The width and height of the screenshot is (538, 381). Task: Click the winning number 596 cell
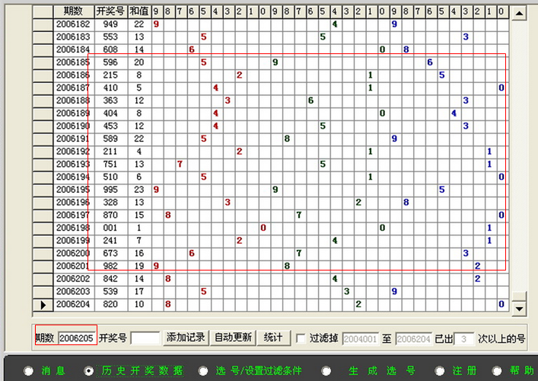point(111,62)
